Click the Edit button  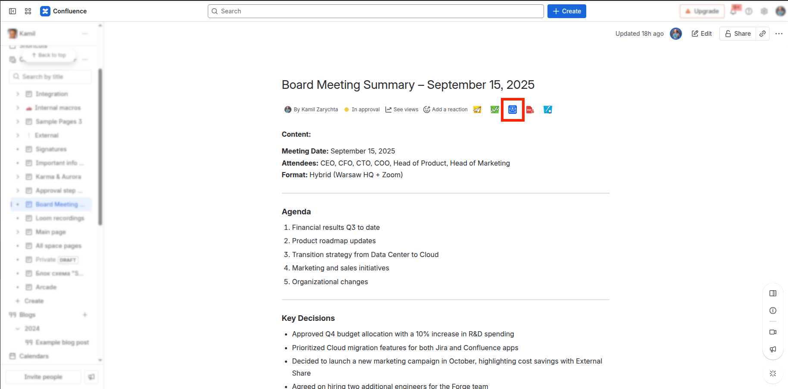(702, 34)
